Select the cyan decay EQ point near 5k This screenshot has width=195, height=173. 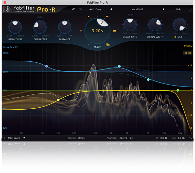[148, 80]
